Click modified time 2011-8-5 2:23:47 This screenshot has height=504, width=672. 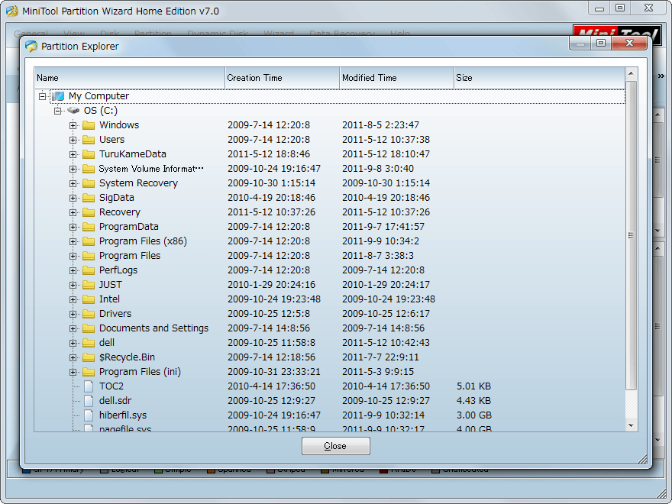(380, 125)
